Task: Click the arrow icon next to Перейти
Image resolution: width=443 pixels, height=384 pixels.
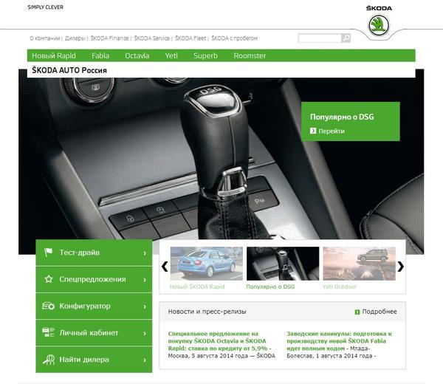Action: (313, 131)
